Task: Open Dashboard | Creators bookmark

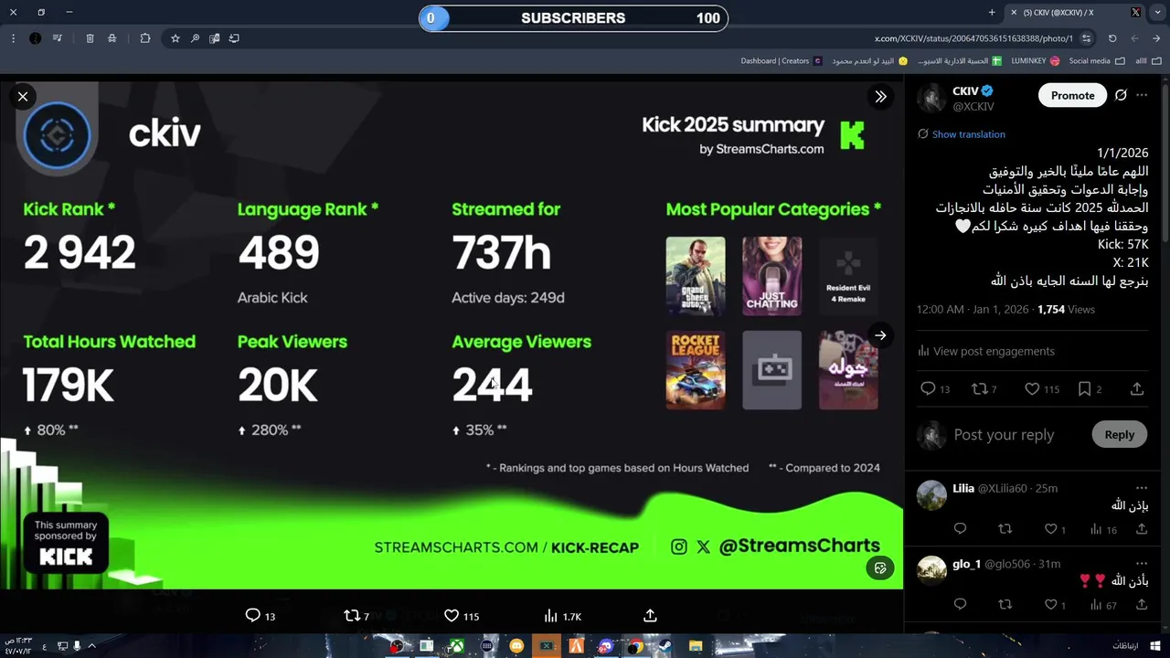Action: [x=782, y=61]
